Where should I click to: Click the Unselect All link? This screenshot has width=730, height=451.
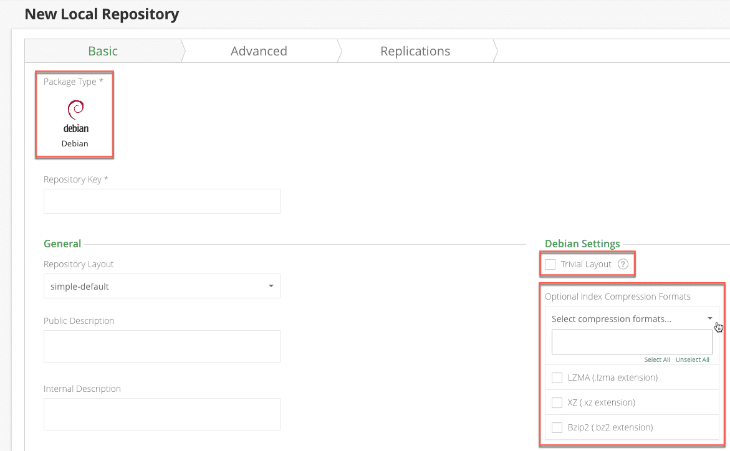pyautogui.click(x=692, y=359)
